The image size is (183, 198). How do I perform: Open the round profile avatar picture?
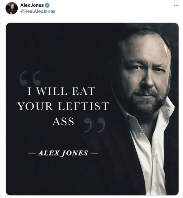pyautogui.click(x=11, y=8)
